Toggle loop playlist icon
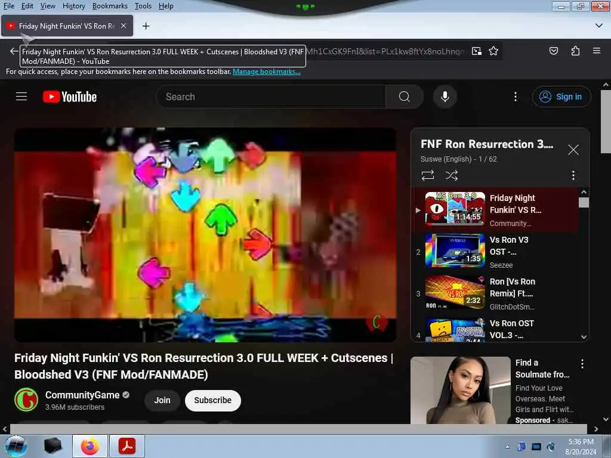This screenshot has width=611, height=458. click(x=427, y=175)
